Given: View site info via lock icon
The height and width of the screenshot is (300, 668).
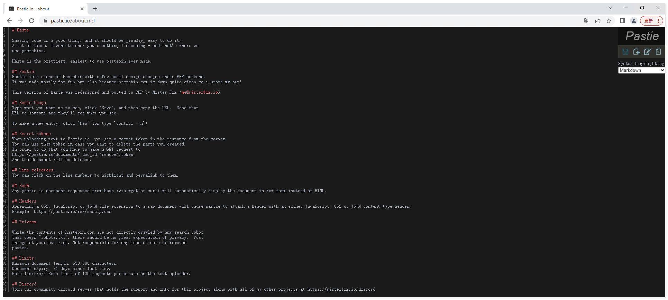Looking at the screenshot, I should [45, 21].
